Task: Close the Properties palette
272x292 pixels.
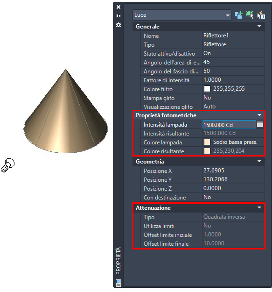Action: 119,7
